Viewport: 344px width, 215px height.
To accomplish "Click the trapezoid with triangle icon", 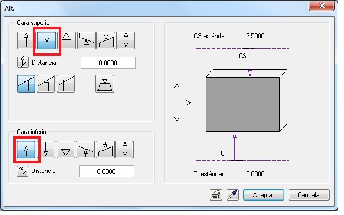I will coord(105,84).
